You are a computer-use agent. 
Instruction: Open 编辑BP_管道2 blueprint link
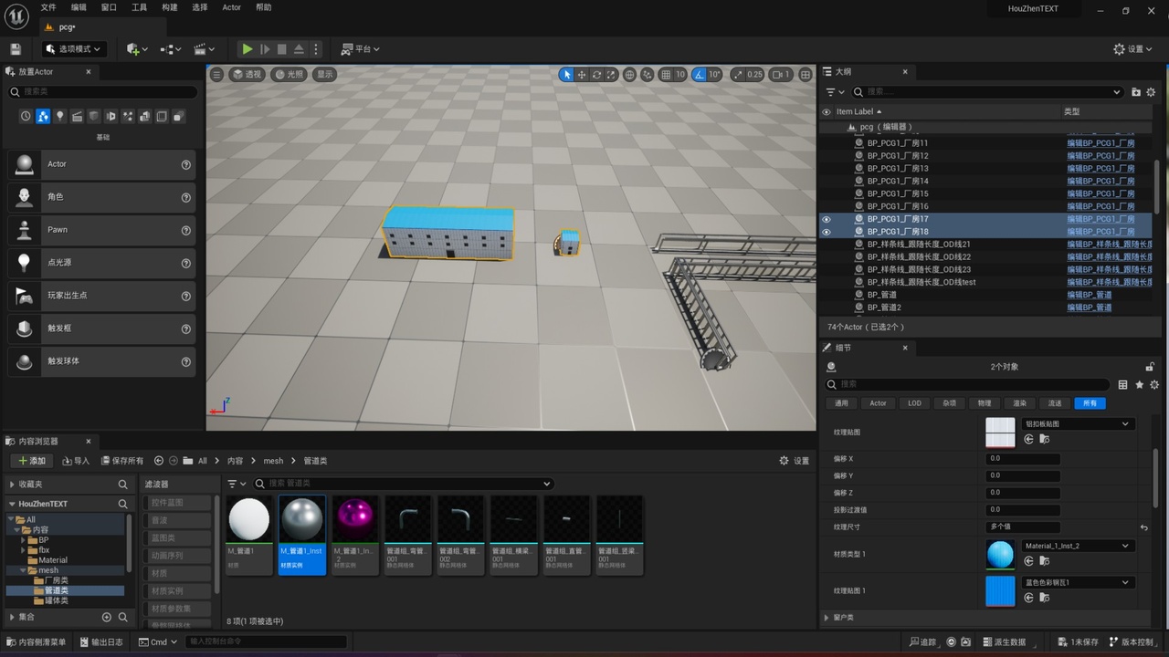click(1090, 308)
